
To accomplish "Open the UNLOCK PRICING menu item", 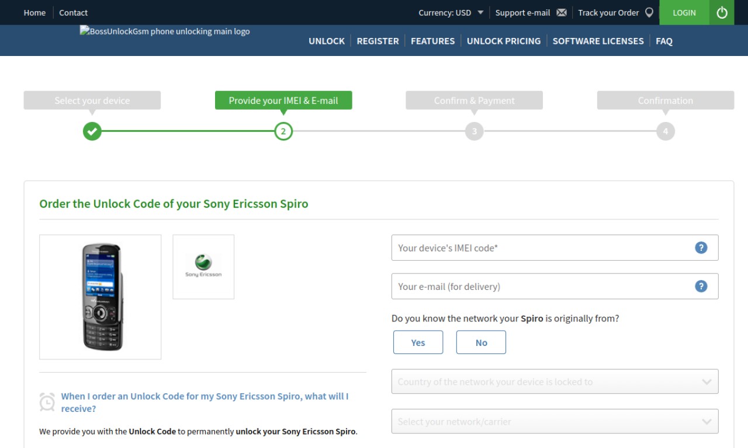I will [504, 41].
